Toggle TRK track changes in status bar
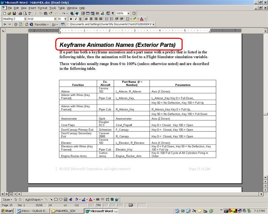 point(98,205)
